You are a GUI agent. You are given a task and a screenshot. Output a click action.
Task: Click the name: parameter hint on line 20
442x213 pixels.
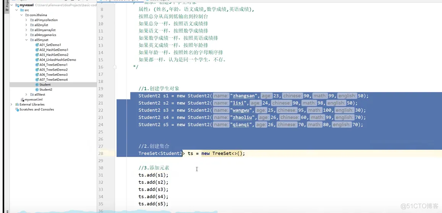pos(220,96)
